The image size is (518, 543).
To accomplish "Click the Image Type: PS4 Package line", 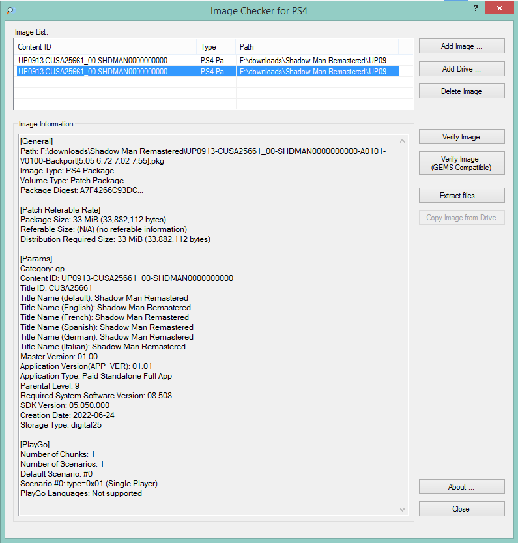I will tap(67, 171).
